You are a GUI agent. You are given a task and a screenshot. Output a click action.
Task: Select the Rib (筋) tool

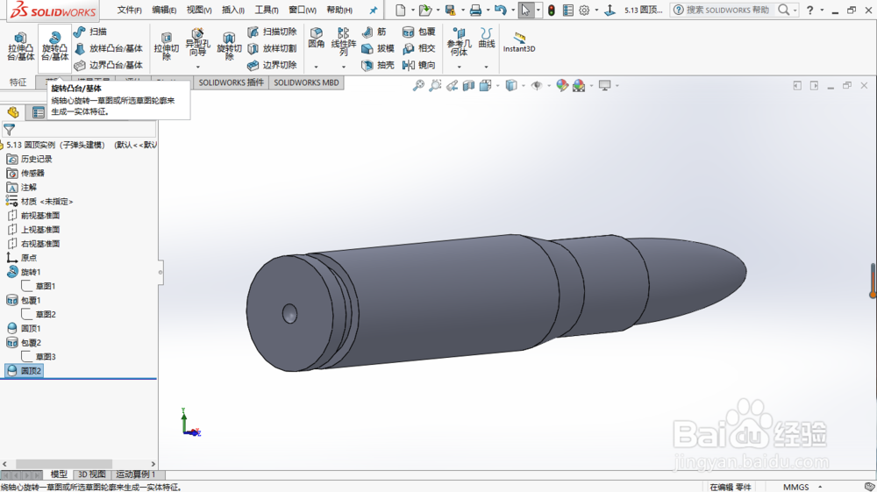tap(374, 32)
